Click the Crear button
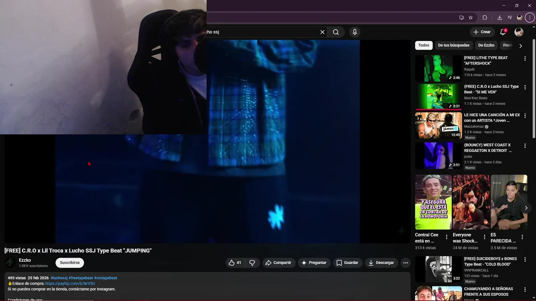 482,32
